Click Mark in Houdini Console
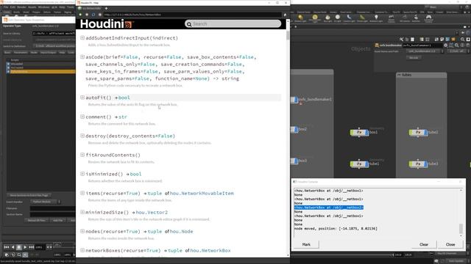This screenshot has height=264, width=471. [306, 244]
